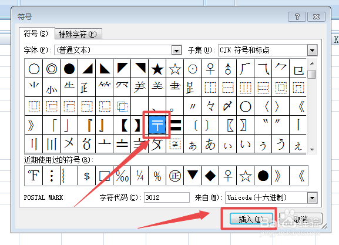Select the ditto mark 〃 symbol

(x=193, y=106)
